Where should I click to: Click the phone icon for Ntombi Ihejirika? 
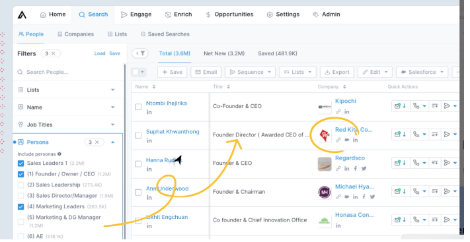coord(416,106)
